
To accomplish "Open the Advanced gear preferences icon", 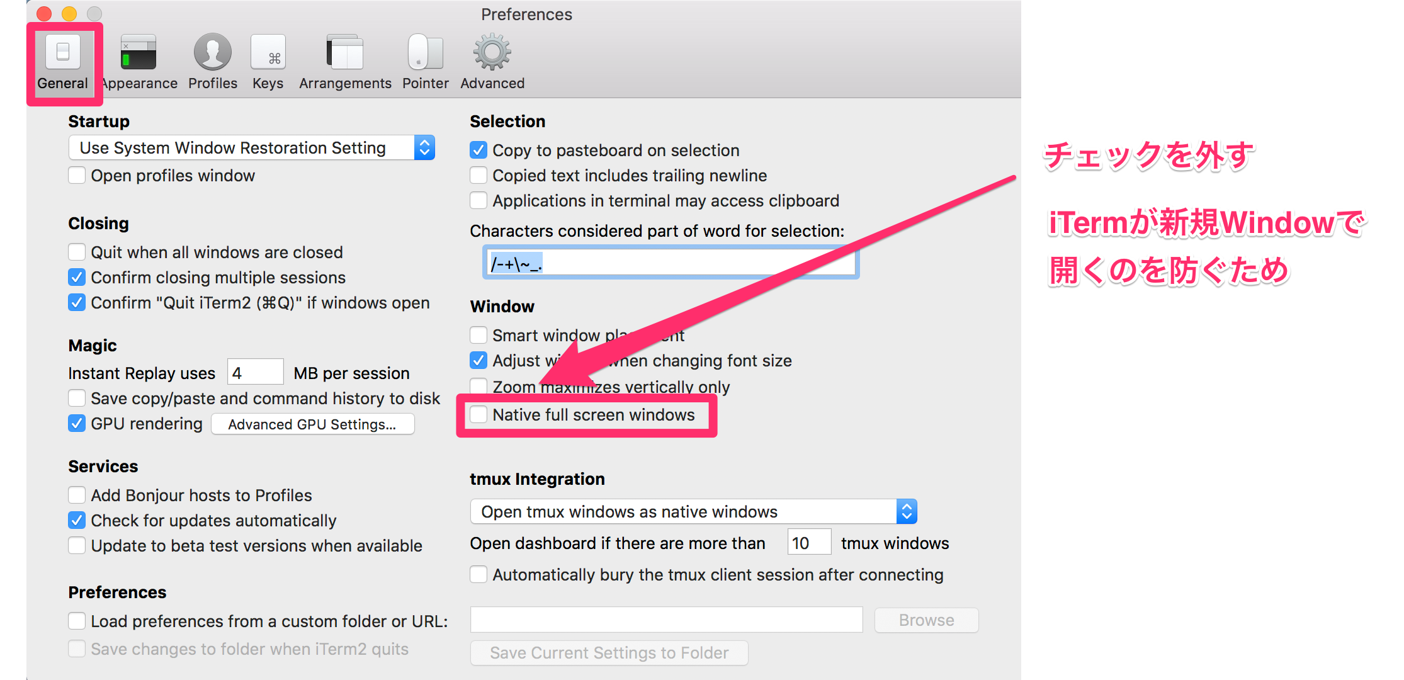I will 492,52.
